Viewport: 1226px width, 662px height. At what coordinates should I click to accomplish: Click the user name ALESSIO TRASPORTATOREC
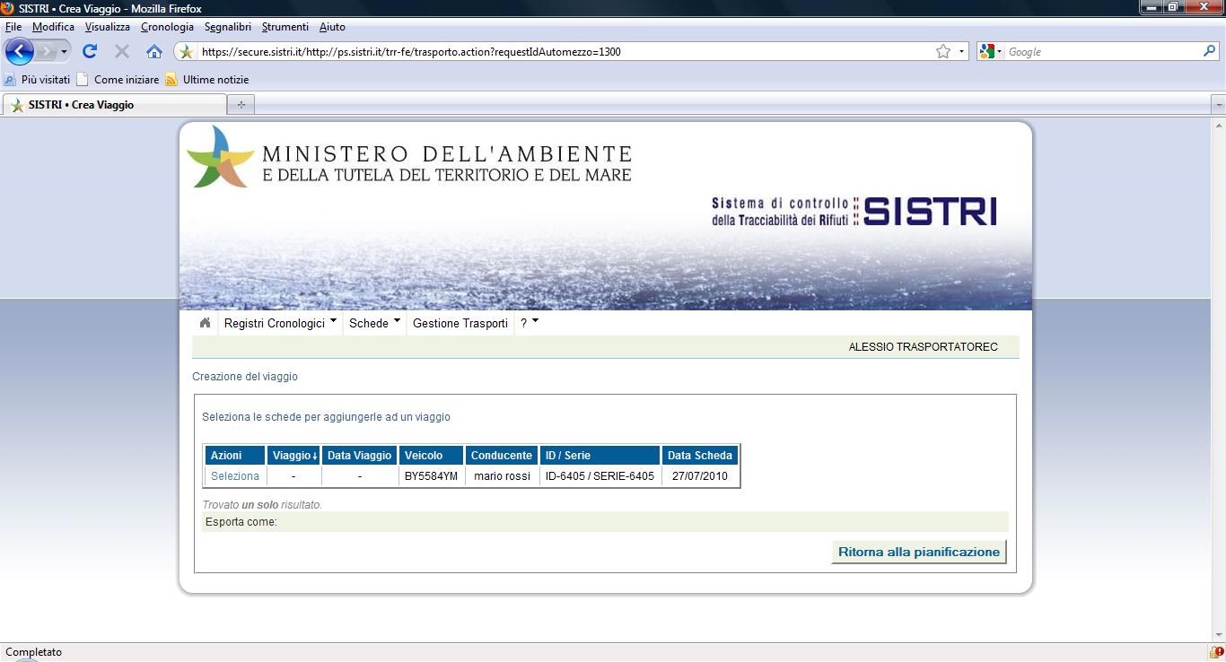pyautogui.click(x=924, y=347)
